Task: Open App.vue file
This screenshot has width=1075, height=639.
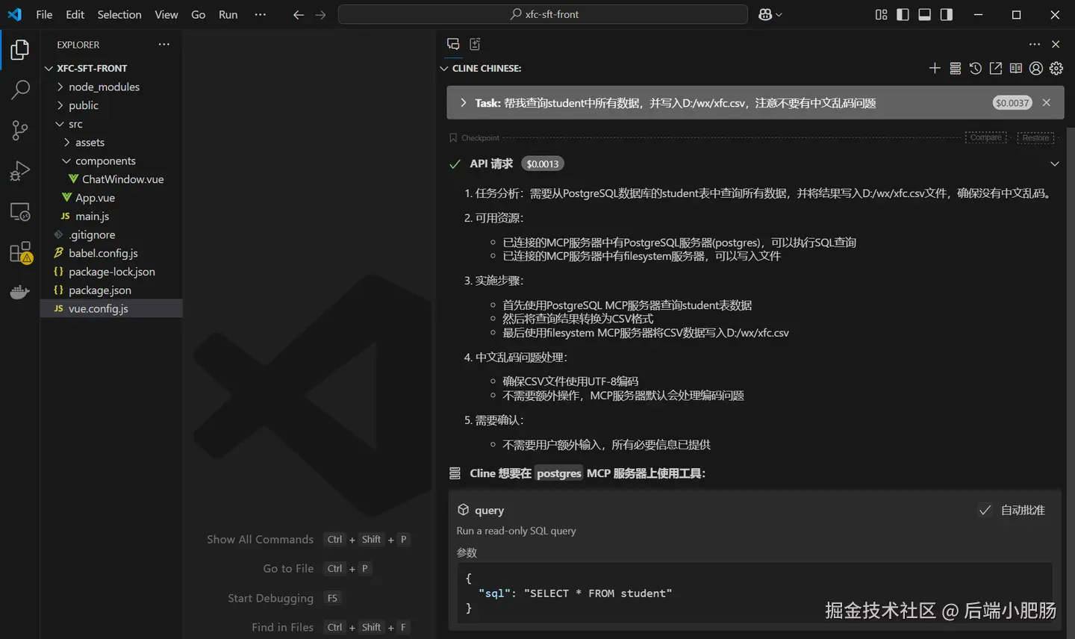Action: (111, 198)
